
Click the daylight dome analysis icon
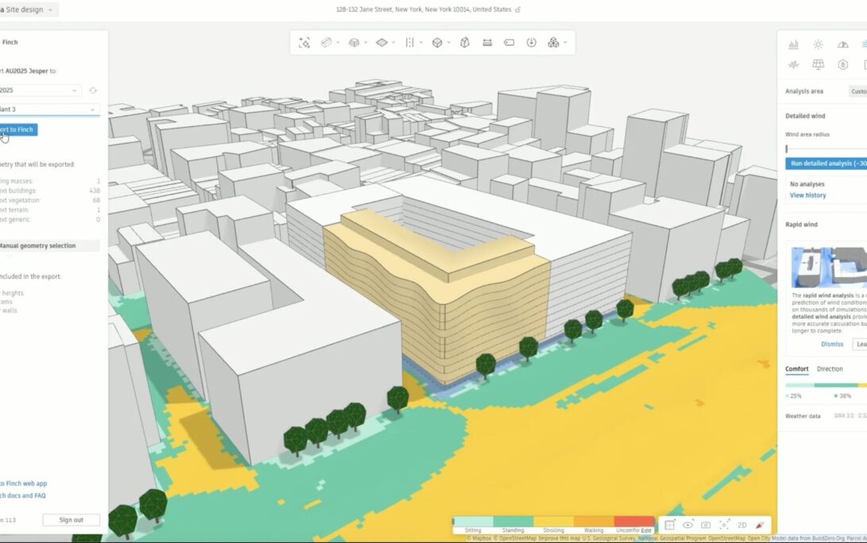[842, 44]
